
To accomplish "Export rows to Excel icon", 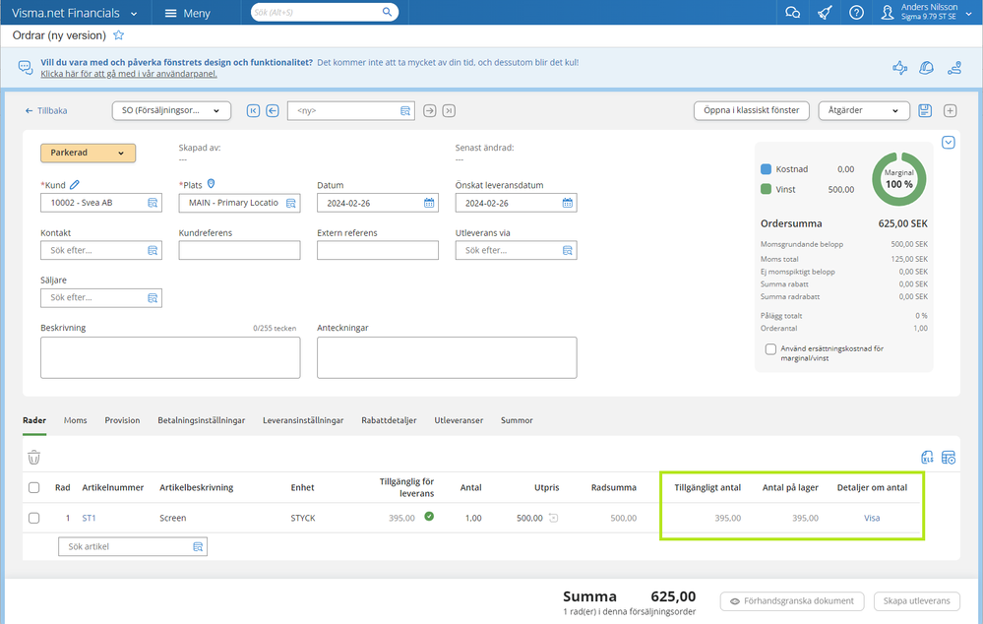I will 927,458.
